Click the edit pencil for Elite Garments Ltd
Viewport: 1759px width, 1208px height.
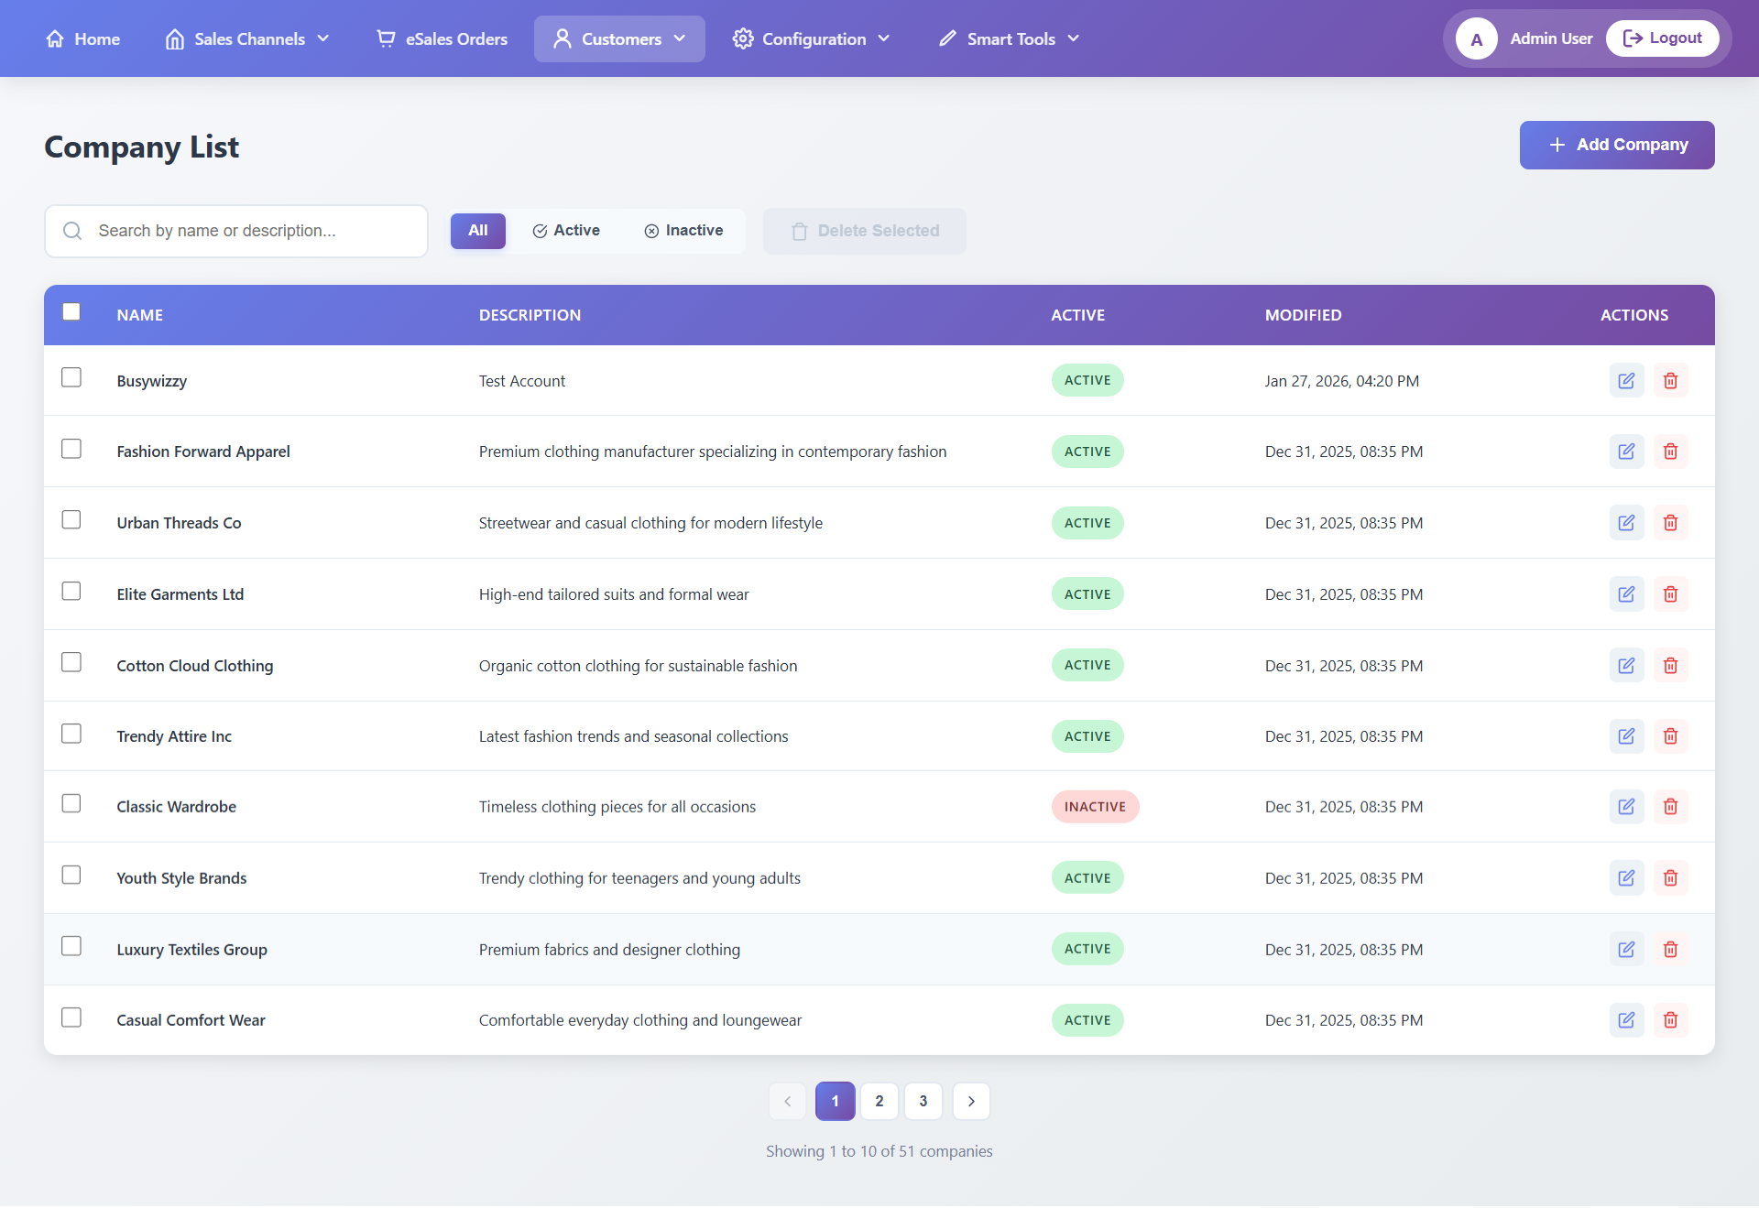1626,594
